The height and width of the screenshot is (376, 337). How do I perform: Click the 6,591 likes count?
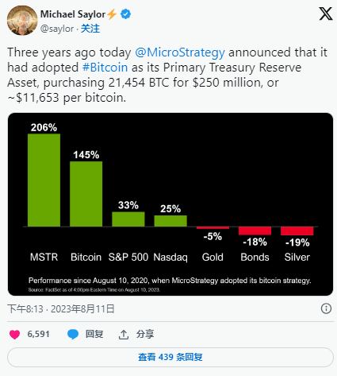[39, 334]
